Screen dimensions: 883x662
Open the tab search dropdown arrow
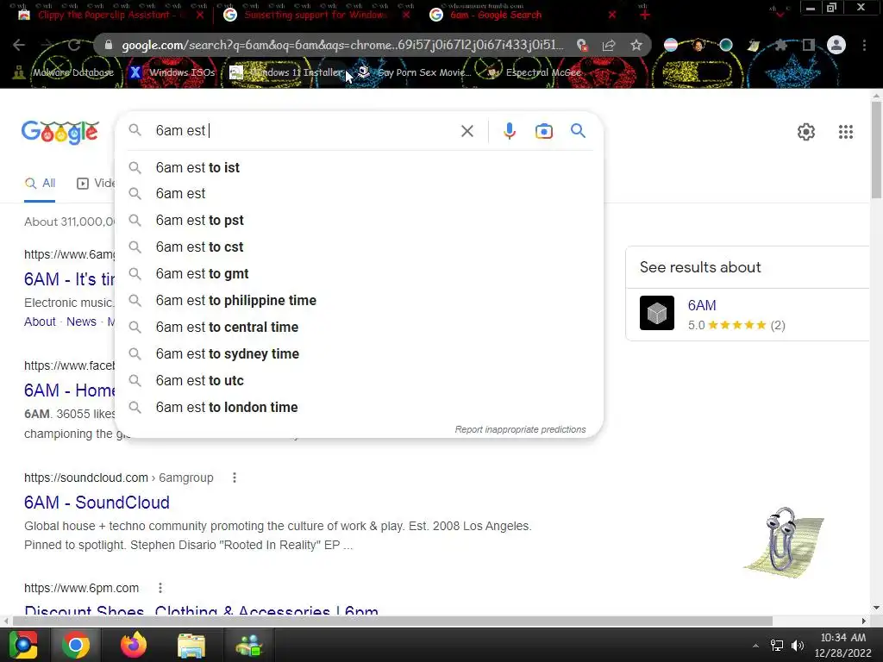tap(780, 15)
